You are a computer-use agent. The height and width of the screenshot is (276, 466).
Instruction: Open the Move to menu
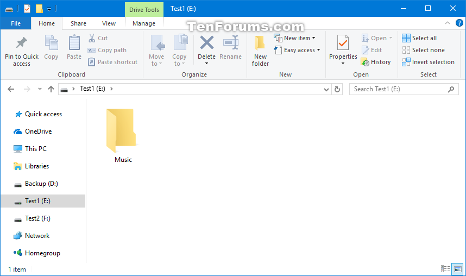tap(156, 51)
